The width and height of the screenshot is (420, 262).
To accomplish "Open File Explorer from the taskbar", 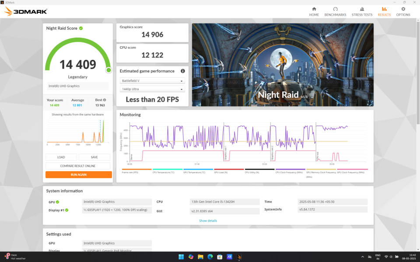I will tap(200, 257).
